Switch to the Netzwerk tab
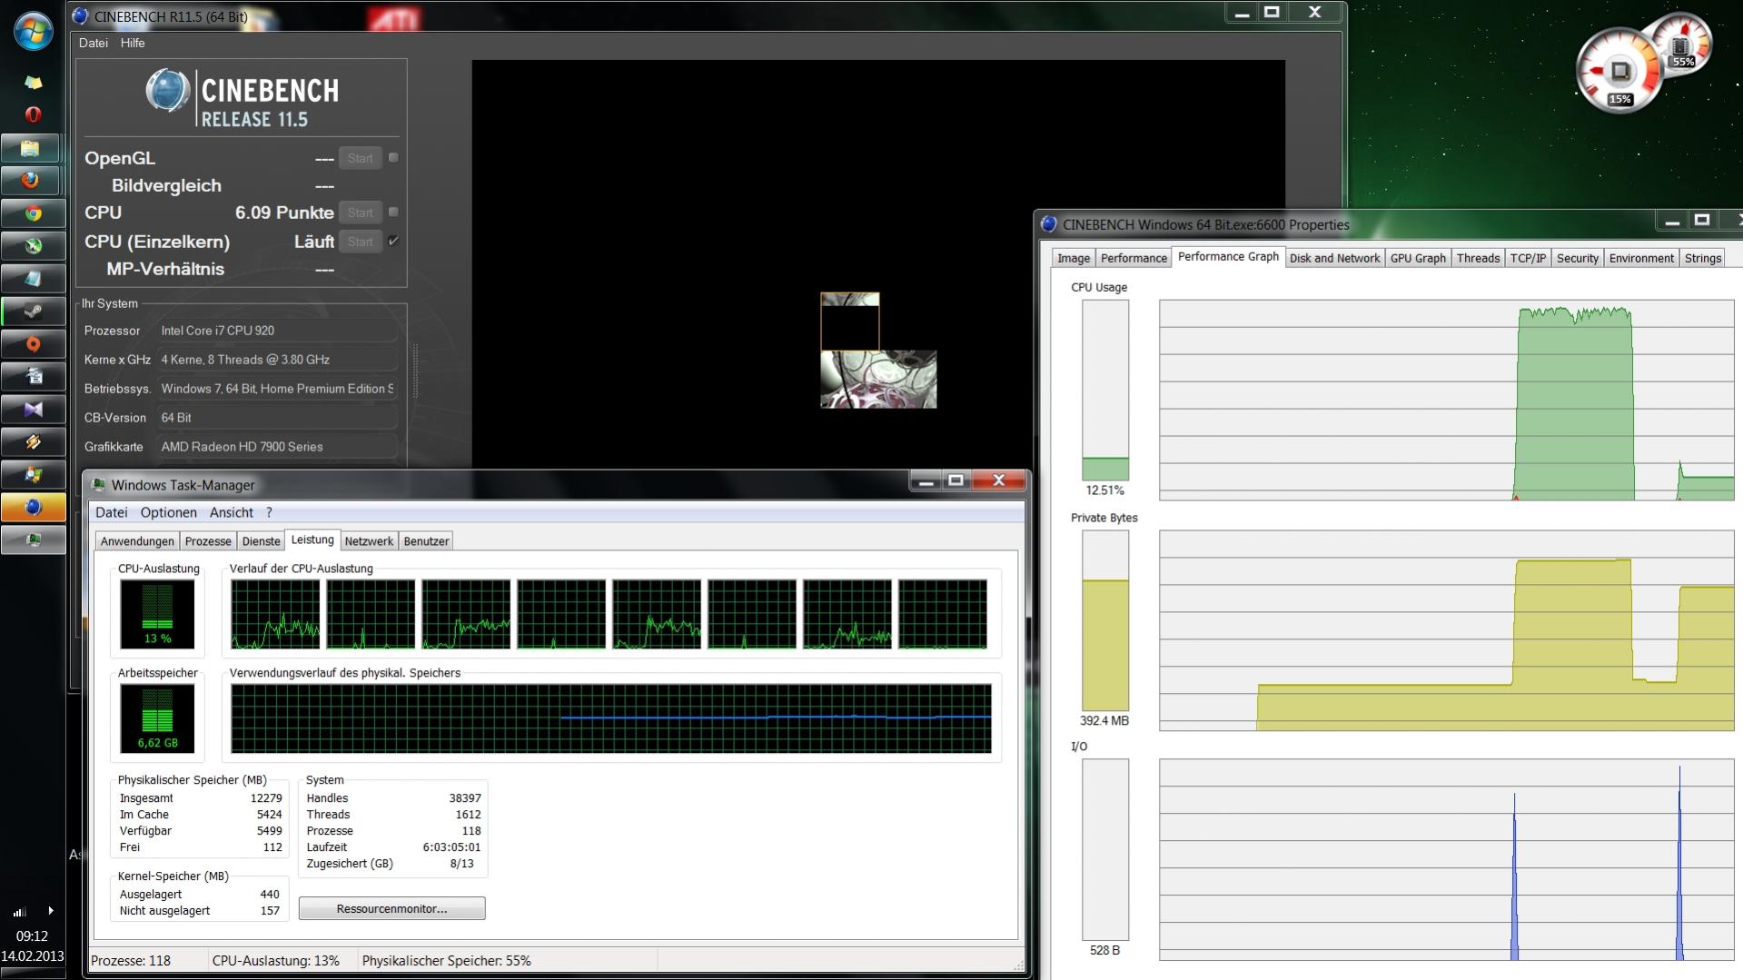Image resolution: width=1743 pixels, height=980 pixels. point(369,541)
